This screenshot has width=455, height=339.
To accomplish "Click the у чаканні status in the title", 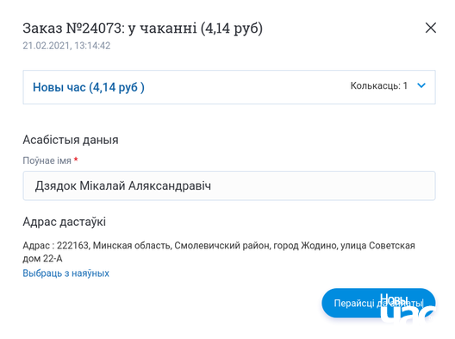I will (x=162, y=28).
